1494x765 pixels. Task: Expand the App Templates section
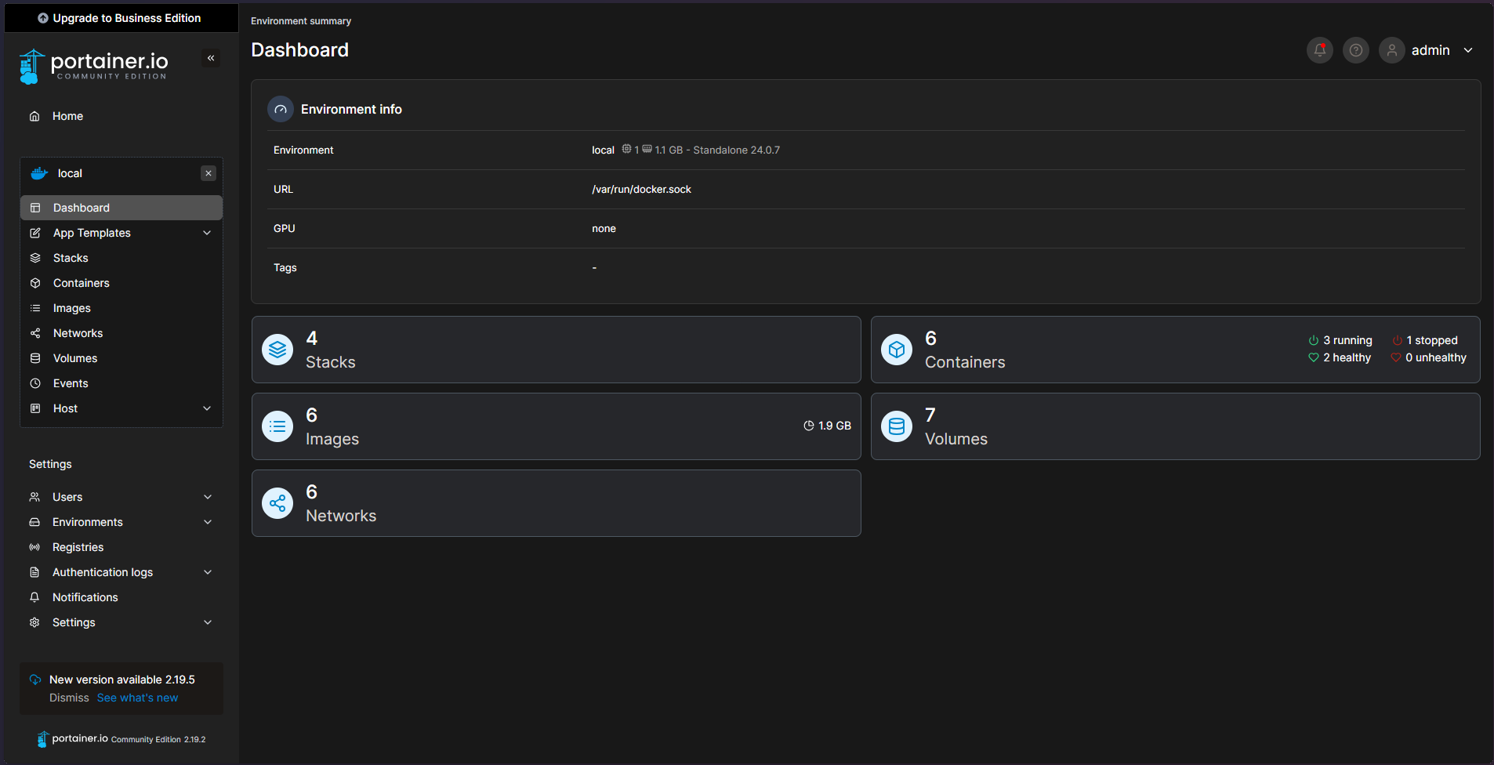[206, 233]
